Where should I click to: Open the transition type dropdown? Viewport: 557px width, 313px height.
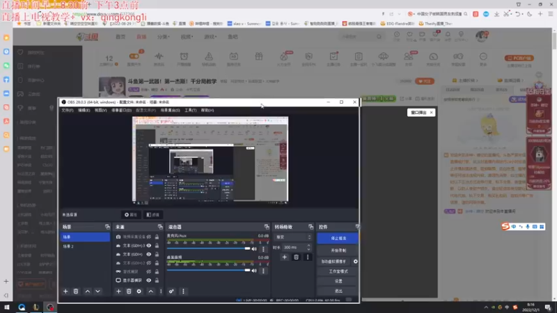(x=293, y=237)
